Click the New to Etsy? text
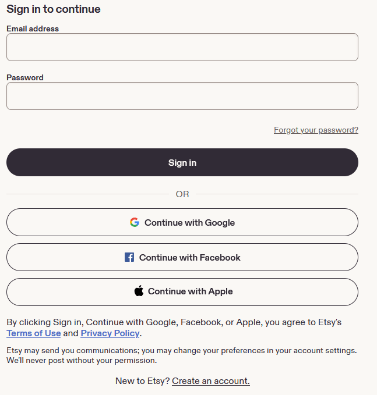Viewport: 377px width, 395px height. pos(142,381)
